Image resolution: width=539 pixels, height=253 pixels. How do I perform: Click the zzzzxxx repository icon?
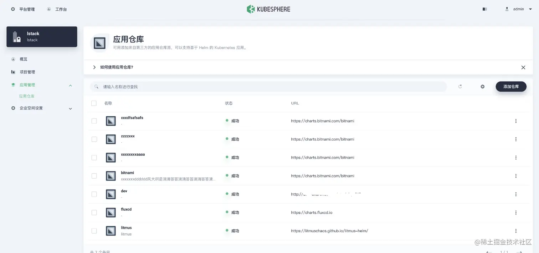click(111, 139)
